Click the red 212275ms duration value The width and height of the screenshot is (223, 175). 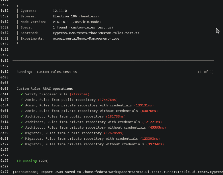79,94
